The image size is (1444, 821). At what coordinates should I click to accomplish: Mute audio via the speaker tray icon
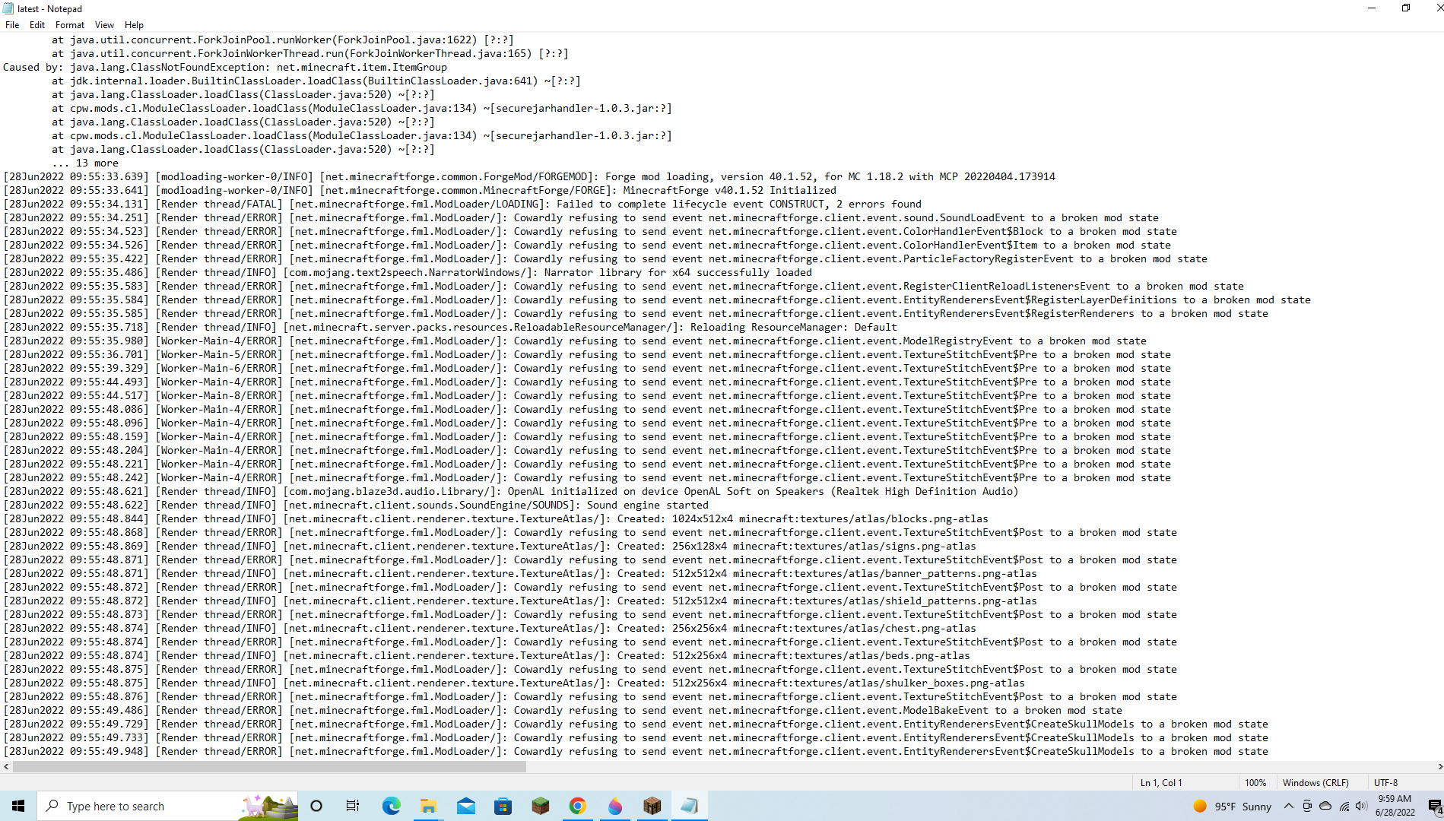pos(1362,807)
